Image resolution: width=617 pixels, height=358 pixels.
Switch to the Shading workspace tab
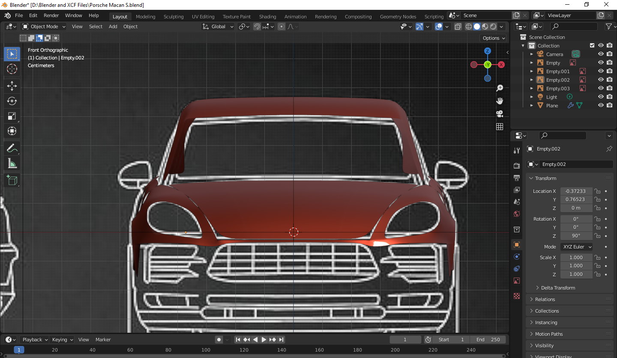coord(267,17)
